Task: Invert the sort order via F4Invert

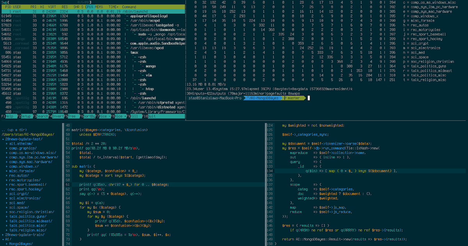Action: (x=57, y=116)
